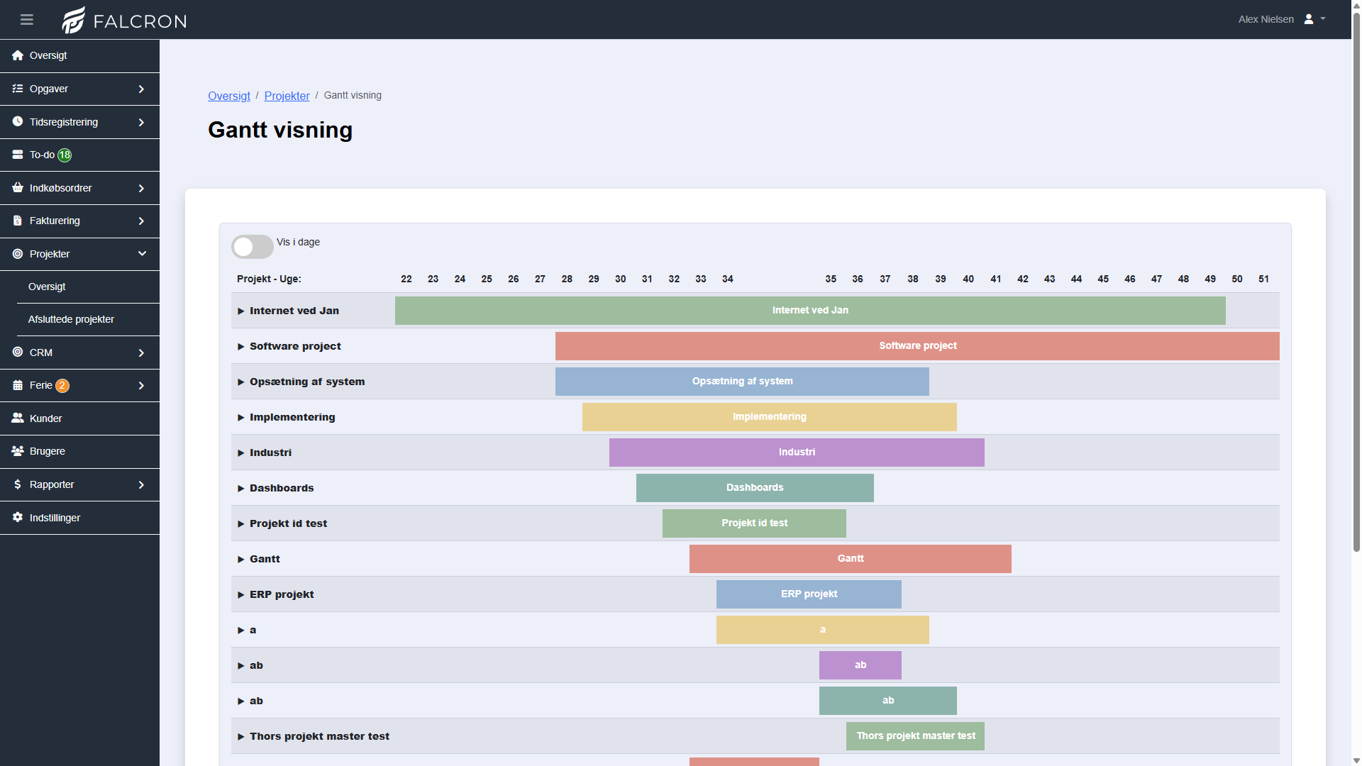The image size is (1362, 766).
Task: Follow the Projekter breadcrumb link
Action: (x=287, y=96)
